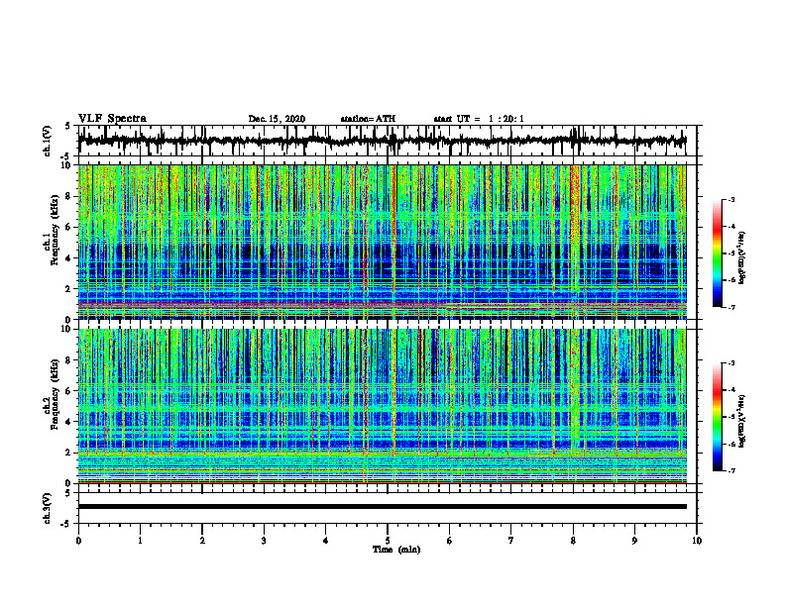Click time-axis tick label "7"

tap(511, 541)
